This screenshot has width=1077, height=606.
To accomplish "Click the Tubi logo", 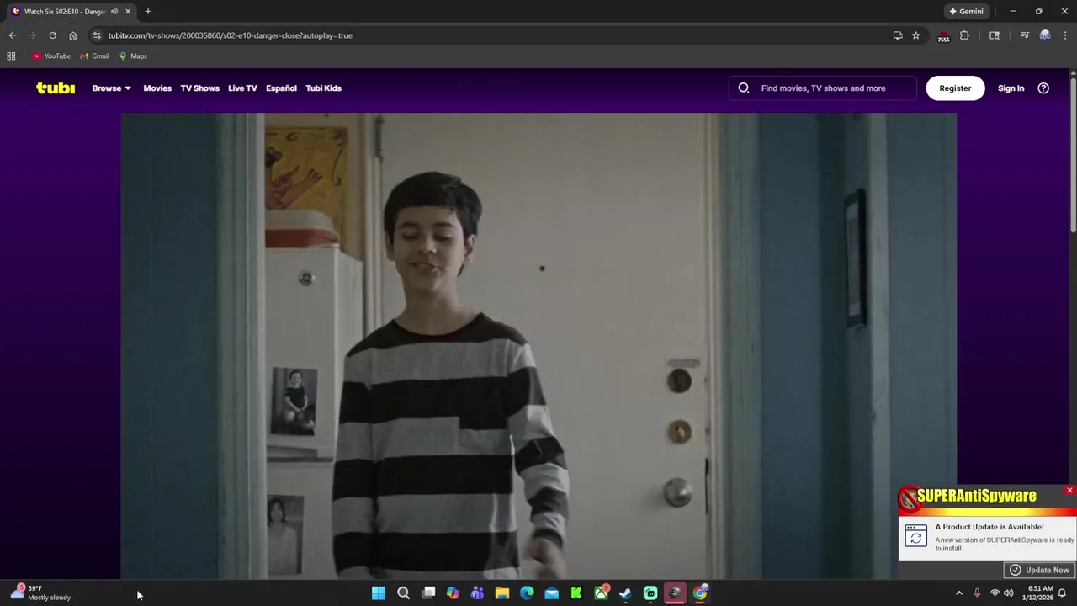I will [56, 88].
